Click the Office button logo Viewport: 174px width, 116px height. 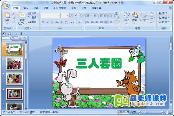coord(6,5)
